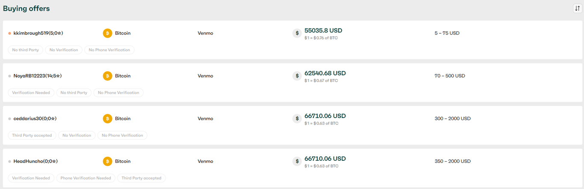Click the 'Buying offers' heading
Image resolution: width=584 pixels, height=189 pixels.
[27, 9]
